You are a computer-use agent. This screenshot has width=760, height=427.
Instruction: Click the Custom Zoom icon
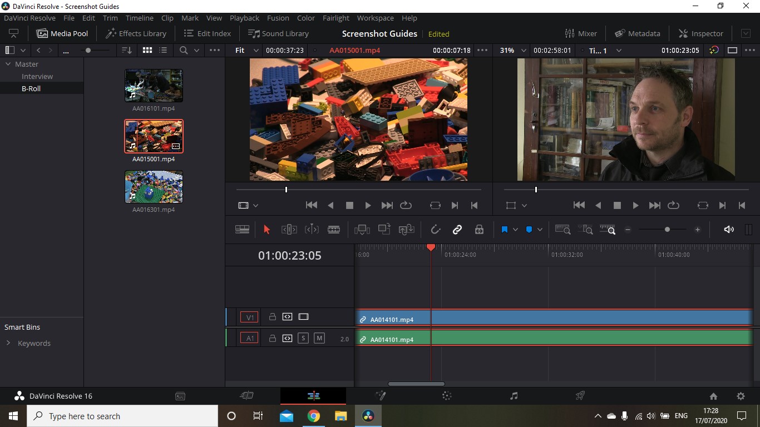pyautogui.click(x=608, y=230)
